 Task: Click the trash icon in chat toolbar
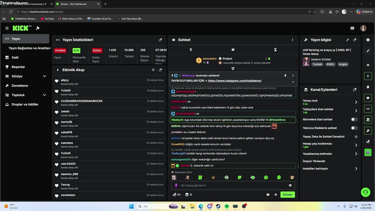(x=191, y=50)
